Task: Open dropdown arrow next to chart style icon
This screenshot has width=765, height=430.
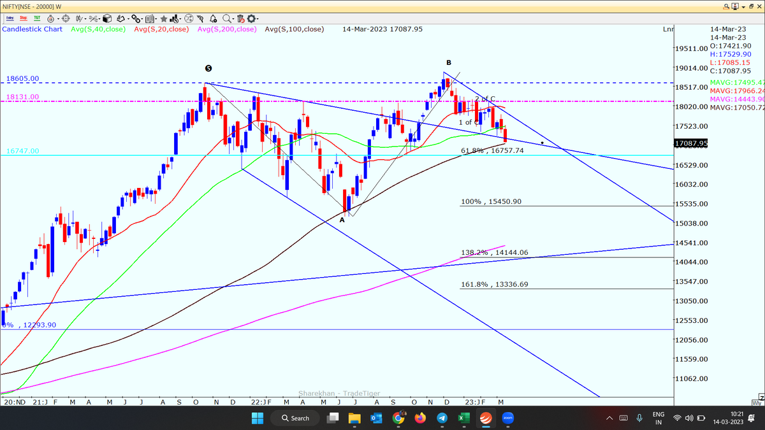Action: point(86,19)
